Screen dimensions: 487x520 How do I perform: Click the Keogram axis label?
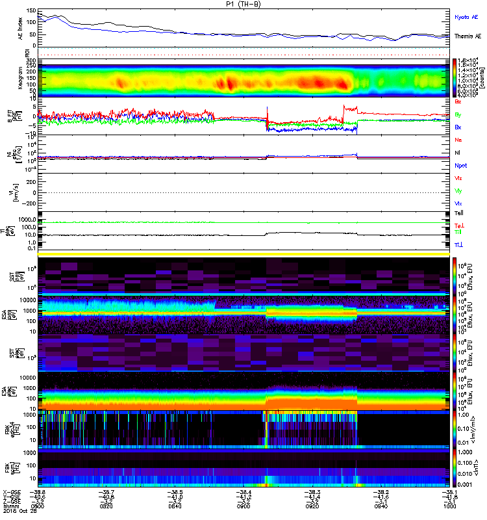(x=21, y=77)
